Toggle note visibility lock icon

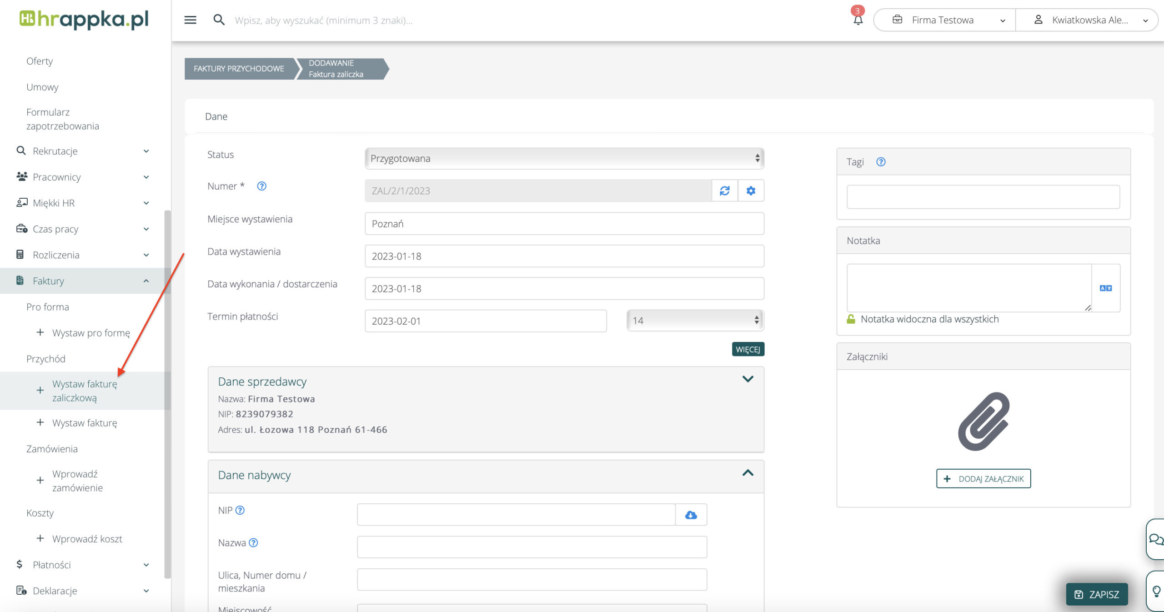click(x=851, y=319)
